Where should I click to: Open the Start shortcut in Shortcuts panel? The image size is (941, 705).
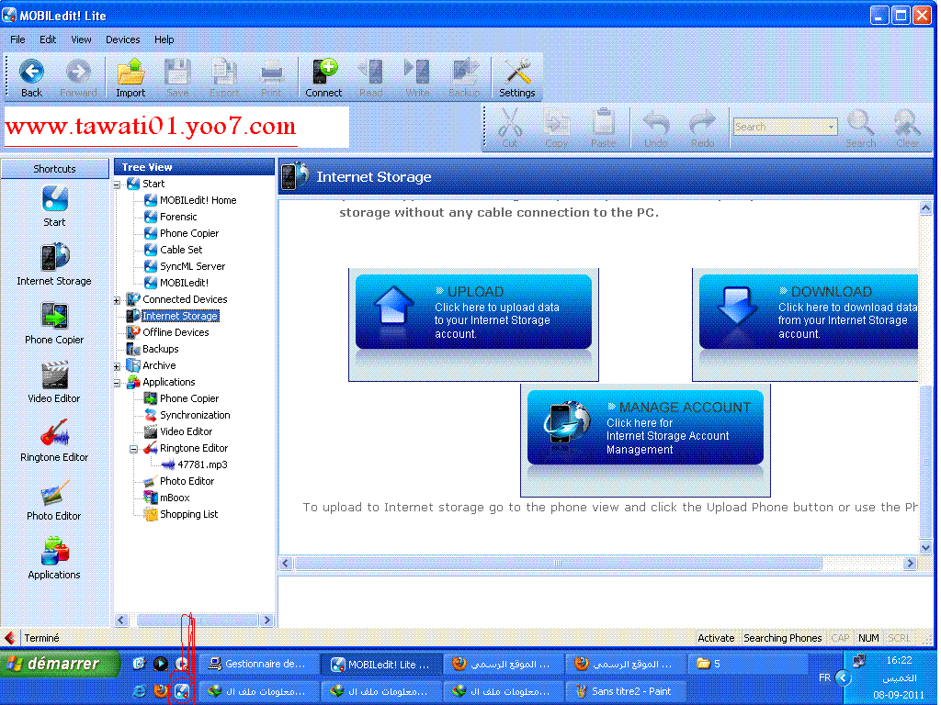tap(54, 206)
